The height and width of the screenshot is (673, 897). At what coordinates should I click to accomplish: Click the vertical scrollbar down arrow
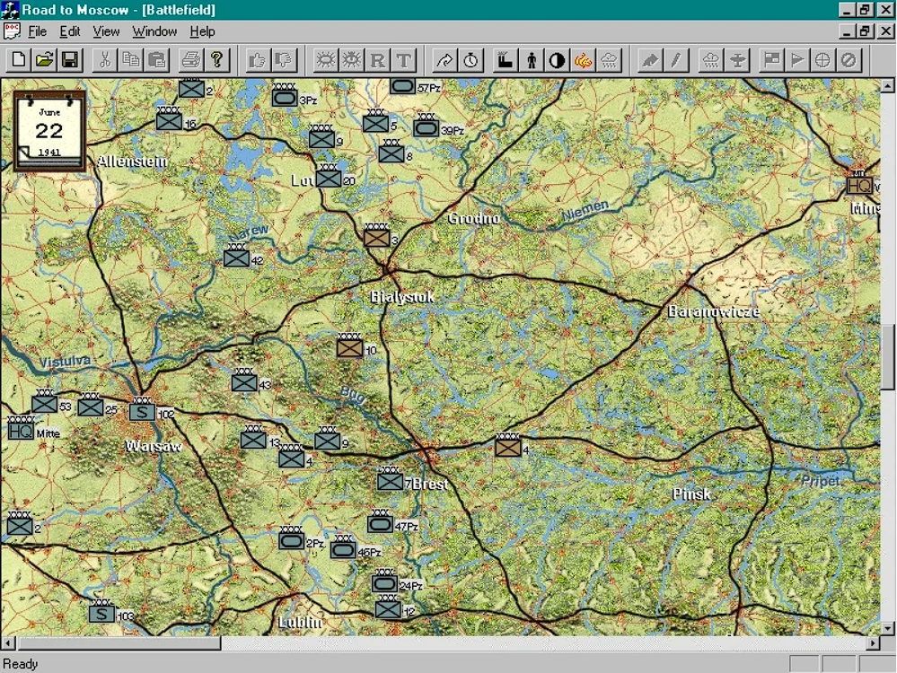point(887,628)
